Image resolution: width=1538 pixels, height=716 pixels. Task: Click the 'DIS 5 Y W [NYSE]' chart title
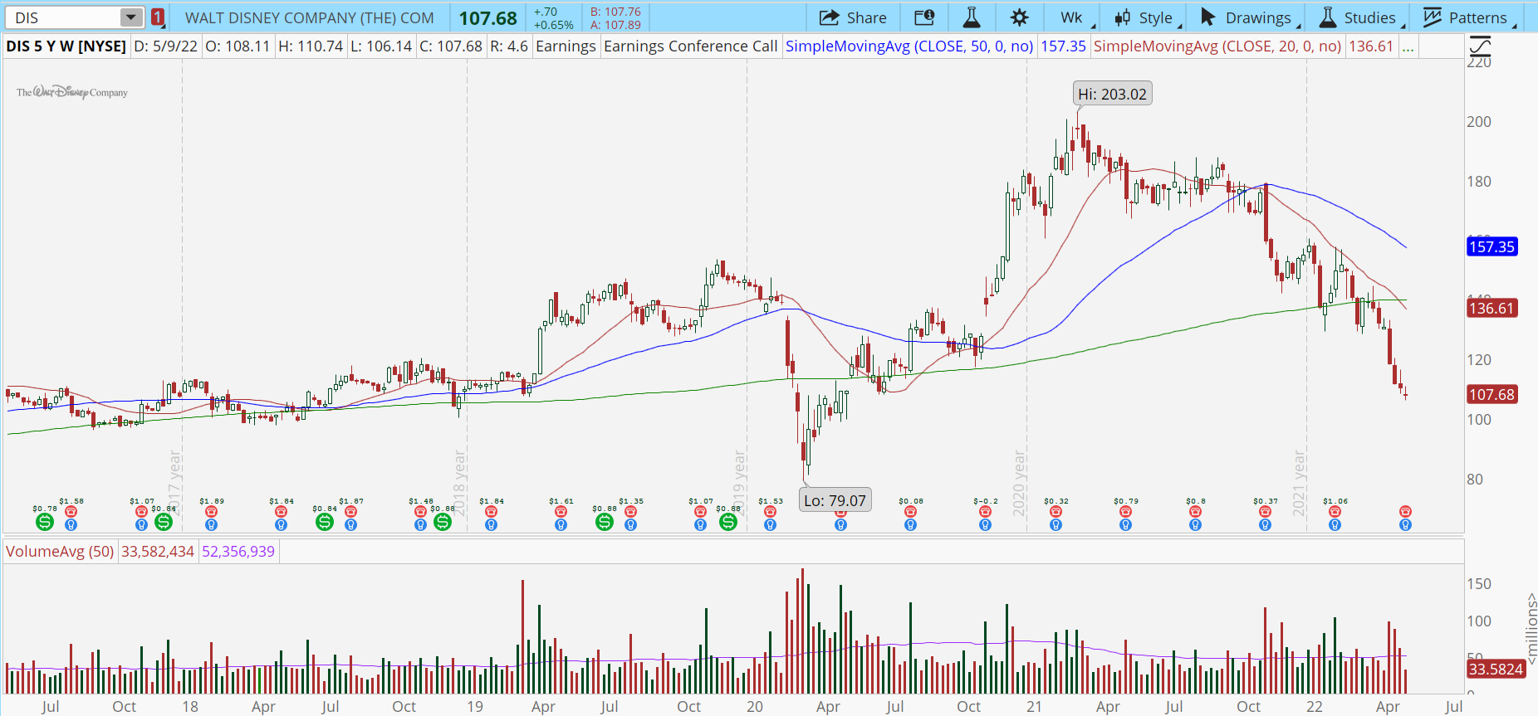[x=66, y=46]
